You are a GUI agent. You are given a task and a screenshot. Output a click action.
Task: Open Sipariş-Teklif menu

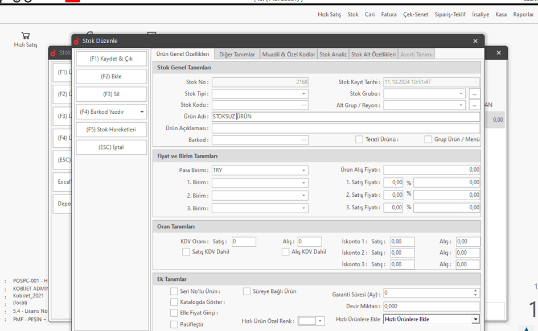[450, 14]
